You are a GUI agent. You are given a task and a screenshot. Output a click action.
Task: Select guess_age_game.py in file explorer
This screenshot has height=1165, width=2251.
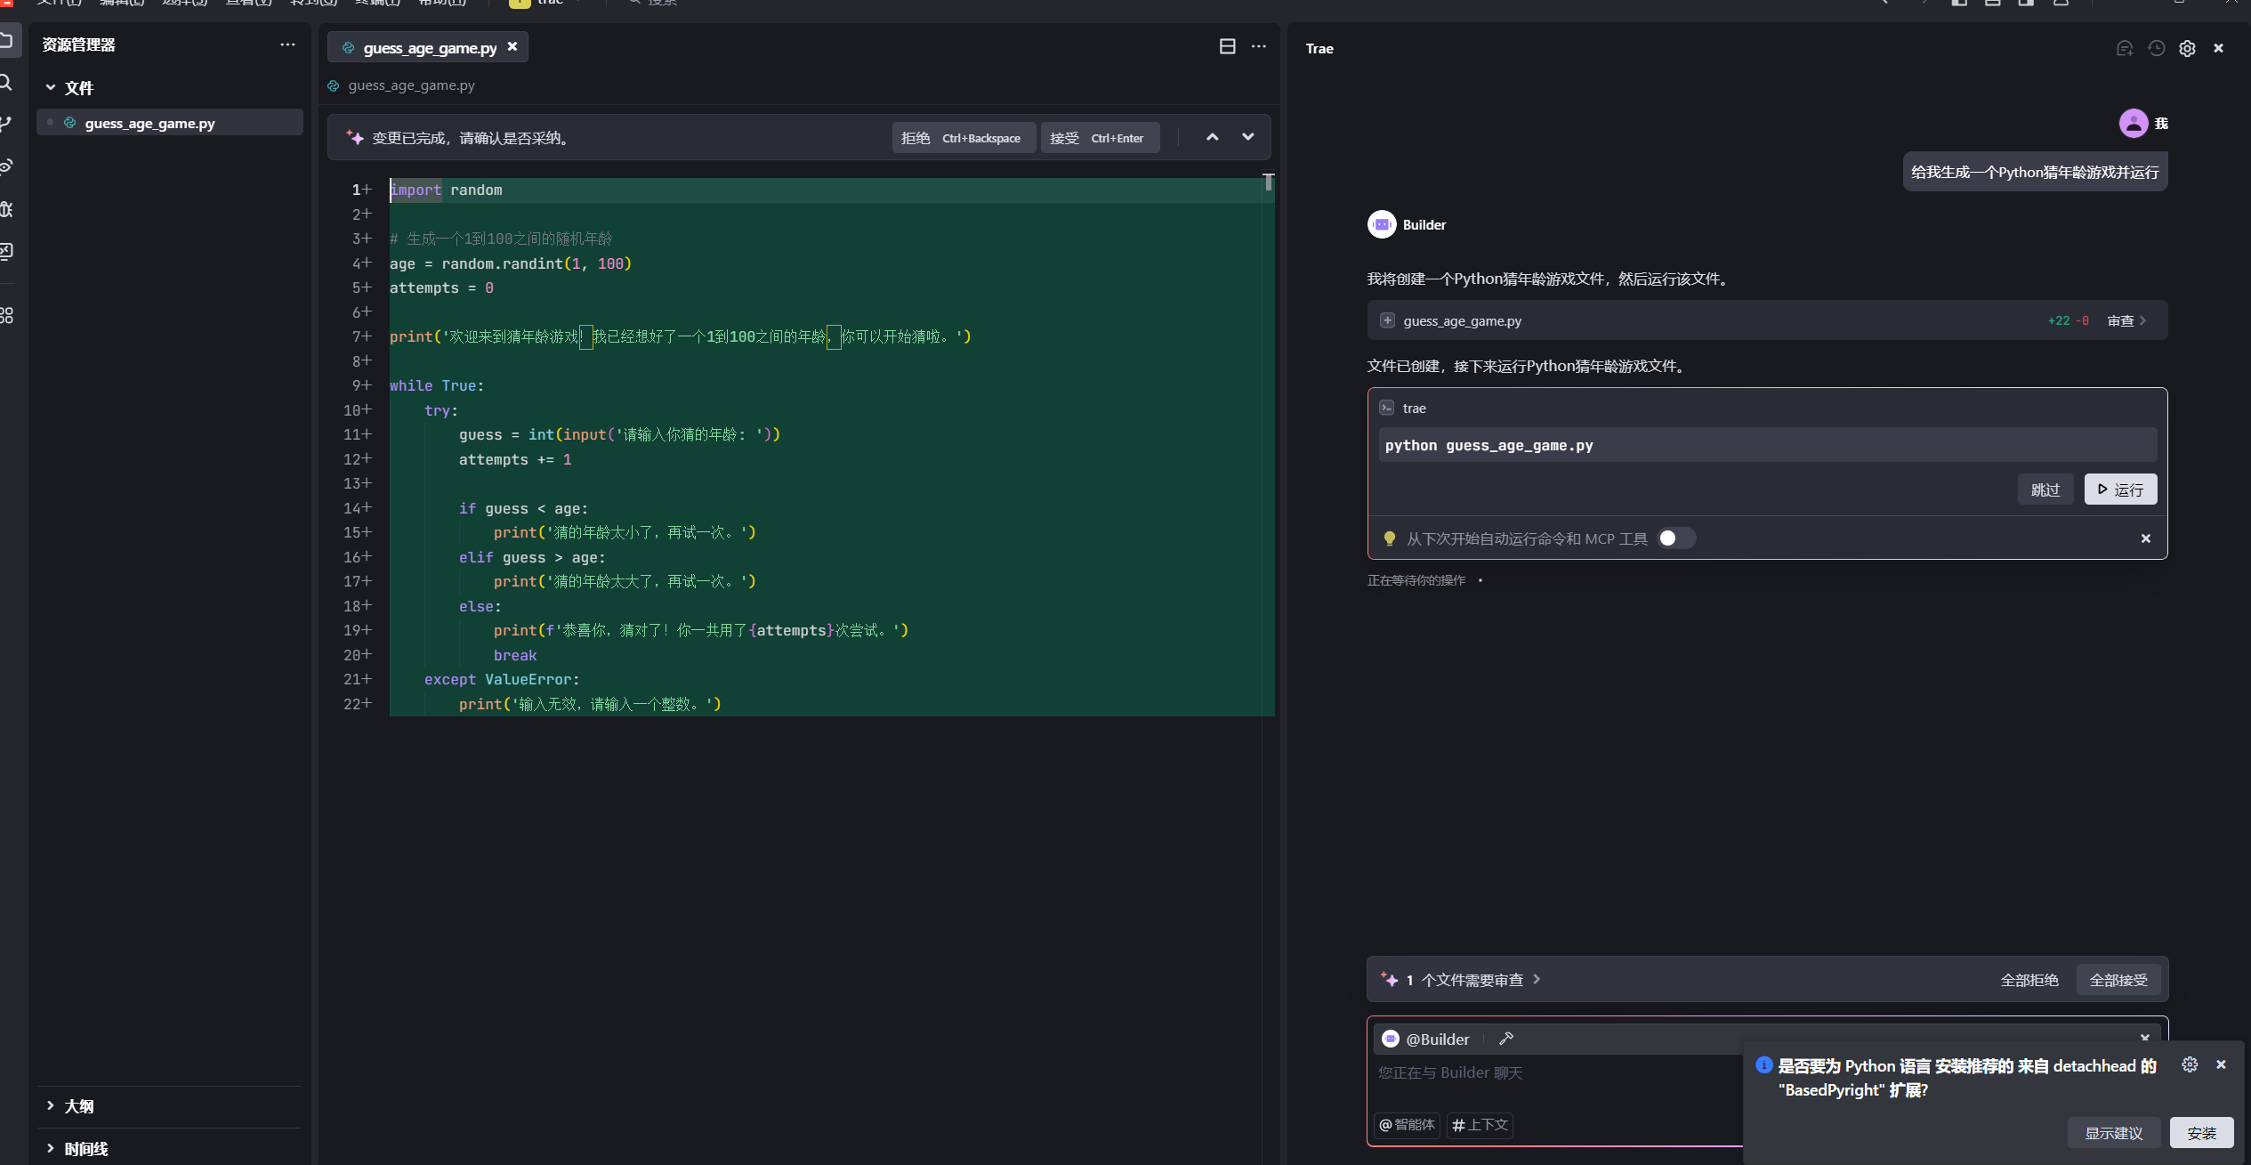point(149,123)
